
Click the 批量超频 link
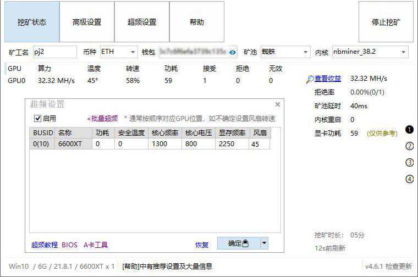tap(102, 118)
